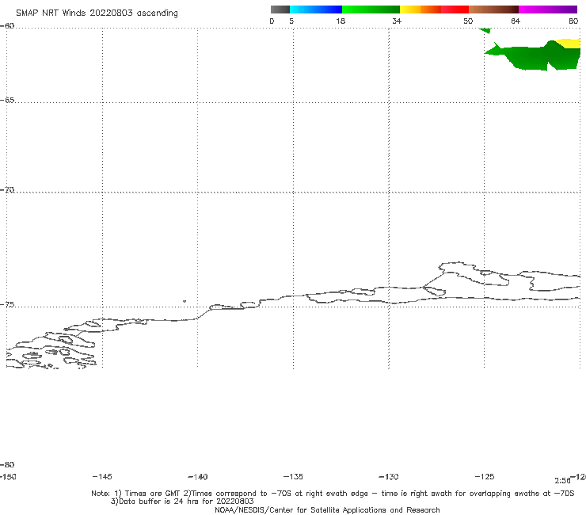The height and width of the screenshot is (515, 586).
Task: Click the color bar label '18'
Action: 341,21
